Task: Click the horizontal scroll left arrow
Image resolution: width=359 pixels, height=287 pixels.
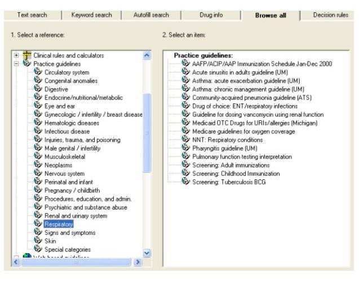Action: 16,262
